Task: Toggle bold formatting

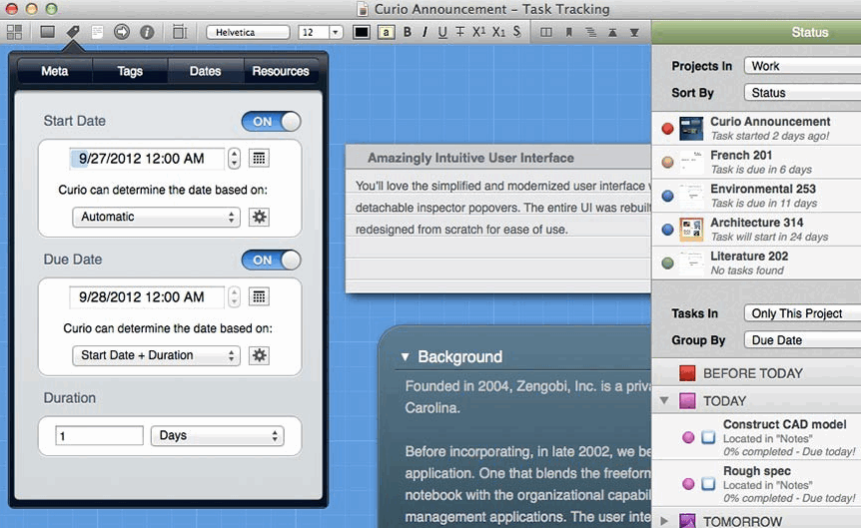Action: (x=407, y=32)
